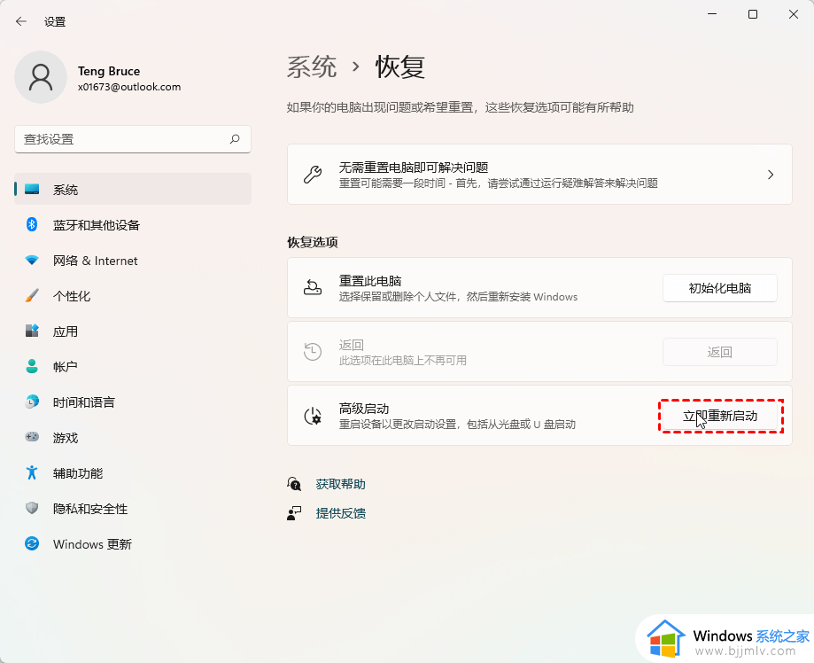The height and width of the screenshot is (663, 814).
Task: Click the 立即重新启动 button
Action: click(x=721, y=416)
